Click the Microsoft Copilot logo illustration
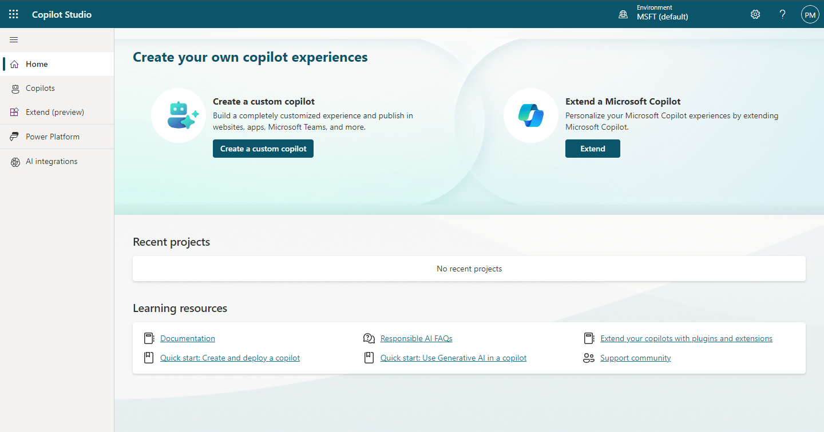 click(531, 115)
